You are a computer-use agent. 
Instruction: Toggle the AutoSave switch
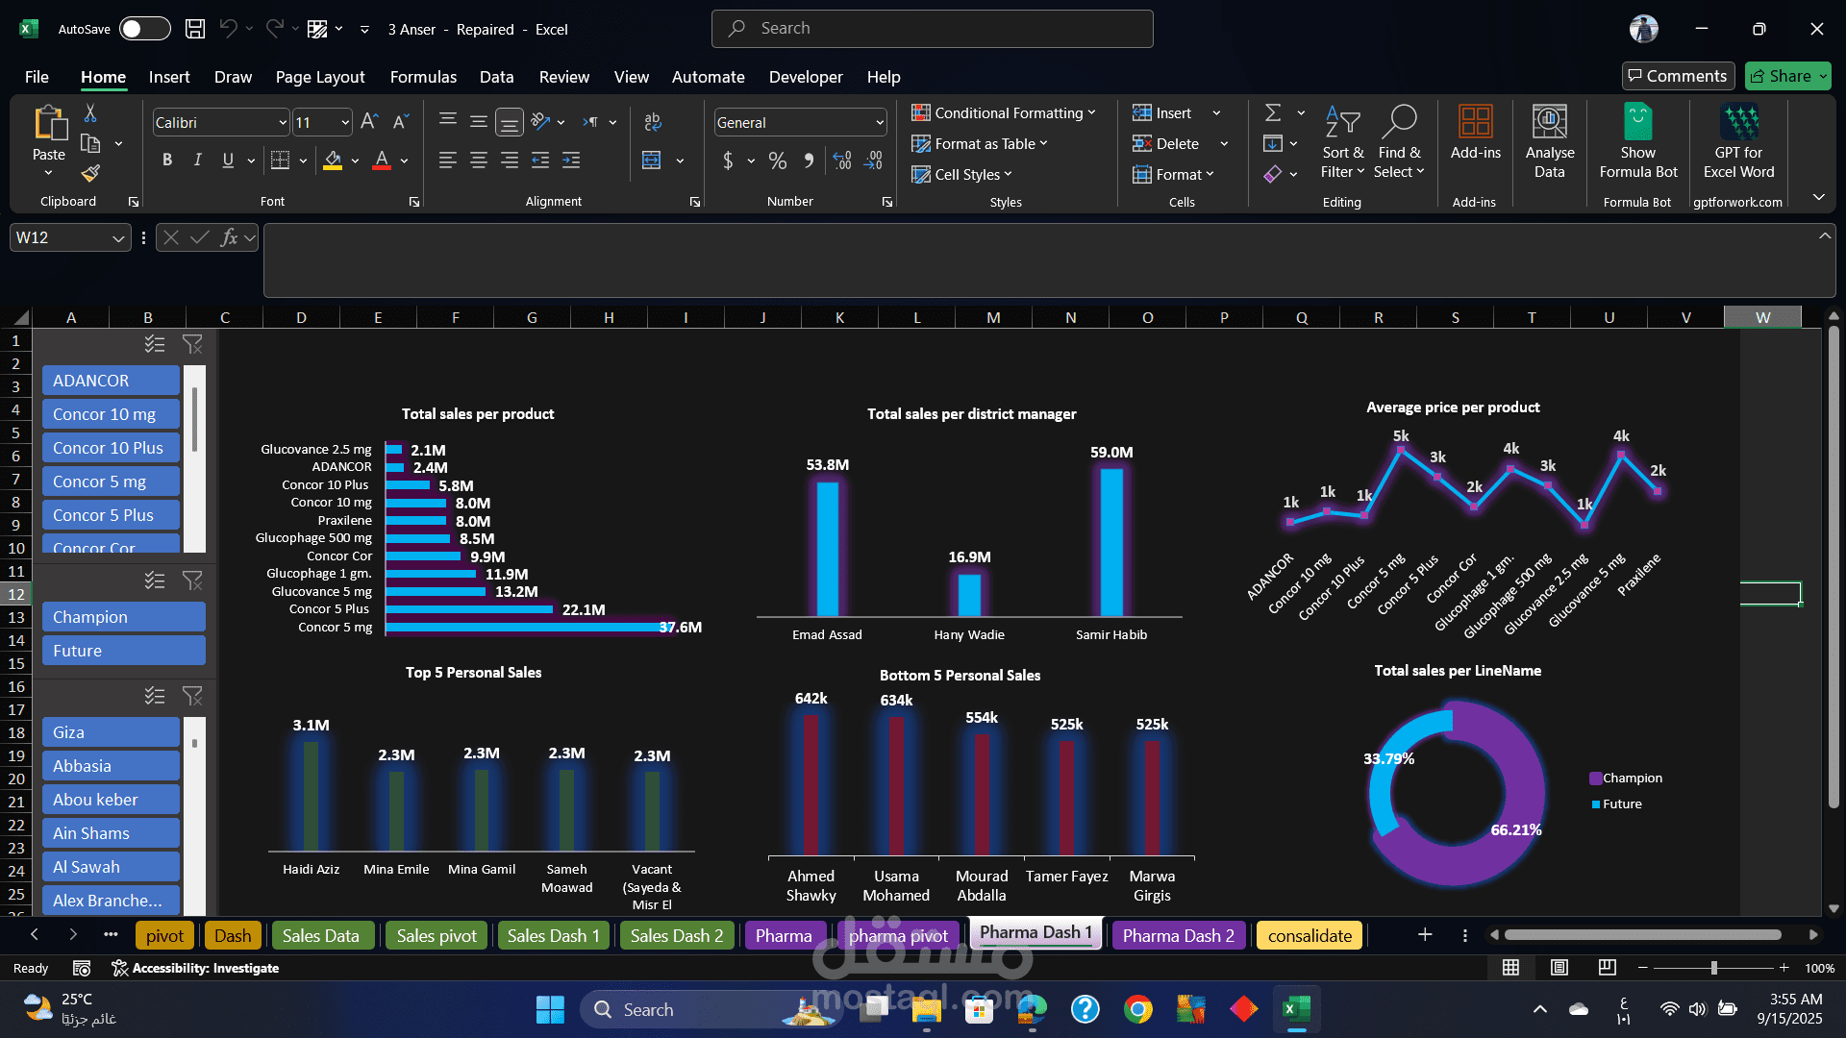point(145,29)
